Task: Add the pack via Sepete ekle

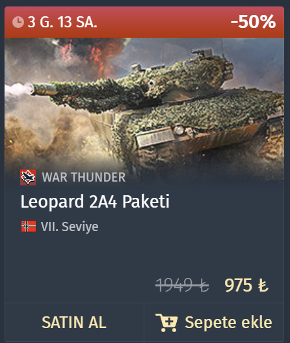Action: click(x=214, y=322)
